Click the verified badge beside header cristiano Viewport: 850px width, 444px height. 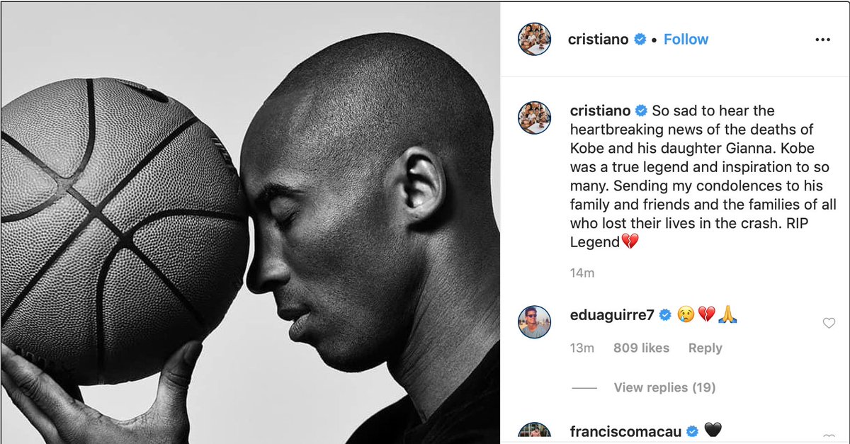coord(640,40)
